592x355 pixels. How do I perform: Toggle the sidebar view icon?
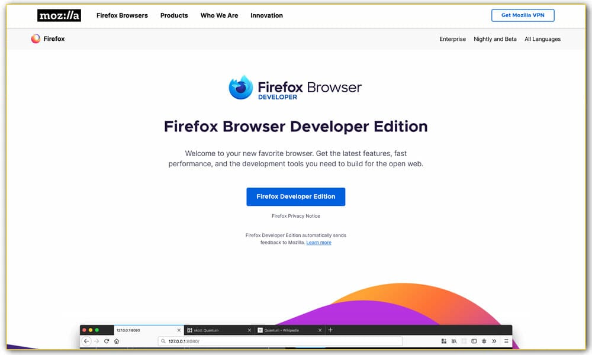coord(474,341)
